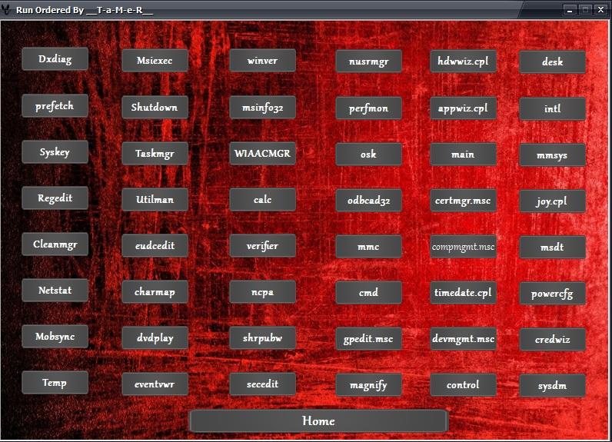
Task: Launch osk on-screen keyboard
Action: (x=369, y=154)
